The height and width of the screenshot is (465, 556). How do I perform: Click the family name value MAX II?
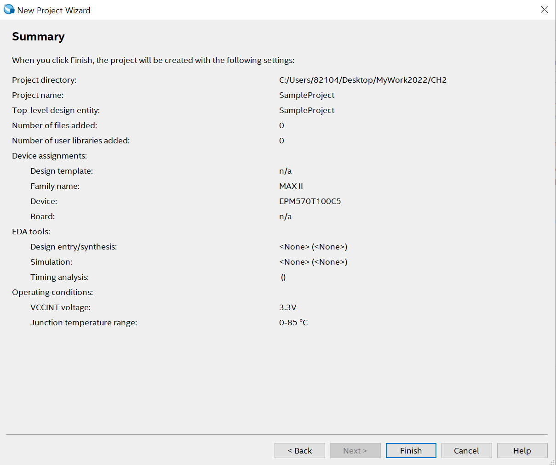291,186
